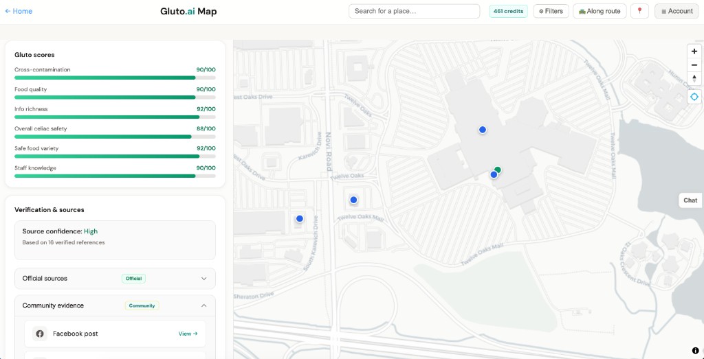Click the 88/100 celiac safety value
Viewport: 704px width, 359px height.
coord(206,128)
